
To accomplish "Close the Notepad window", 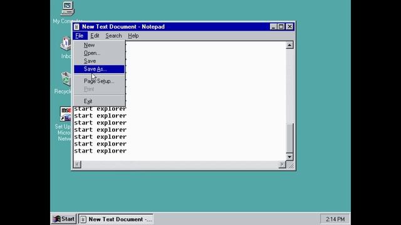I will point(289,26).
